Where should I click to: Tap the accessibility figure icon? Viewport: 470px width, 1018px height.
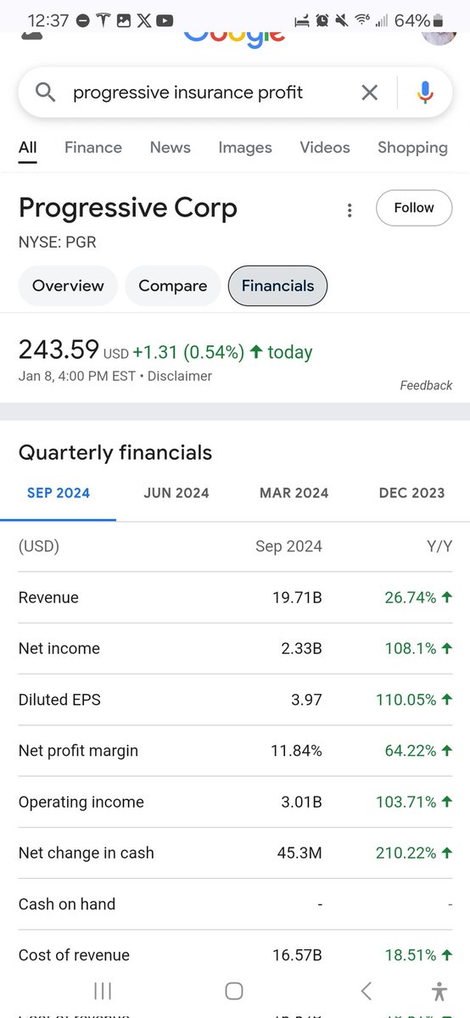439,990
